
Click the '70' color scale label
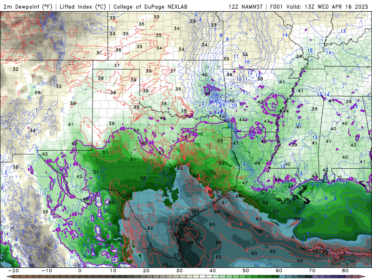tap(312, 271)
